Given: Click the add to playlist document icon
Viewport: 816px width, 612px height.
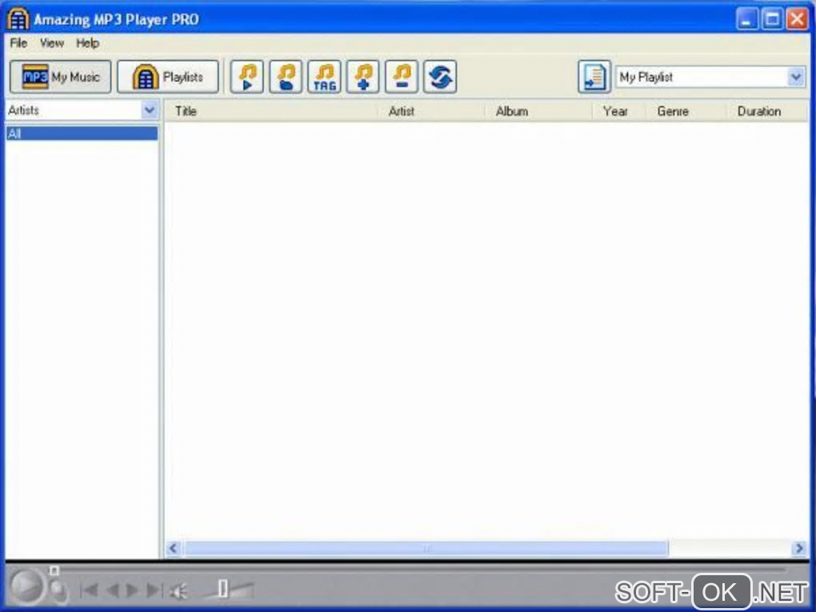Looking at the screenshot, I should pos(594,77).
